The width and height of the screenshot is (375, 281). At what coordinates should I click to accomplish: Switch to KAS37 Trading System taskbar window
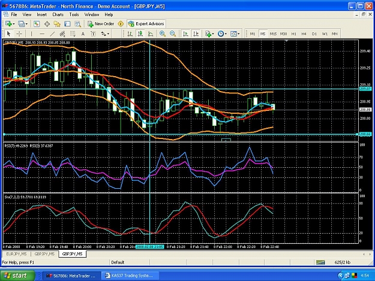131,276
